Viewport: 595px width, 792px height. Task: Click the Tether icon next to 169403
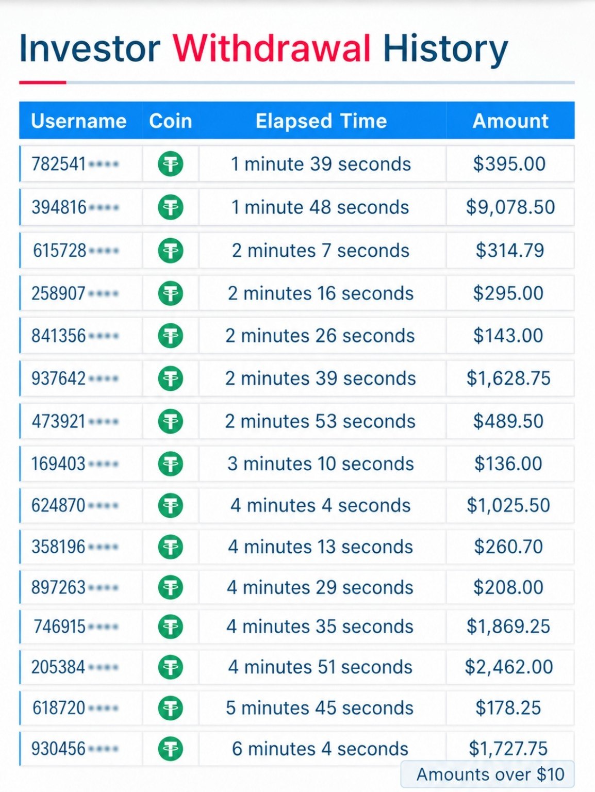tap(170, 464)
